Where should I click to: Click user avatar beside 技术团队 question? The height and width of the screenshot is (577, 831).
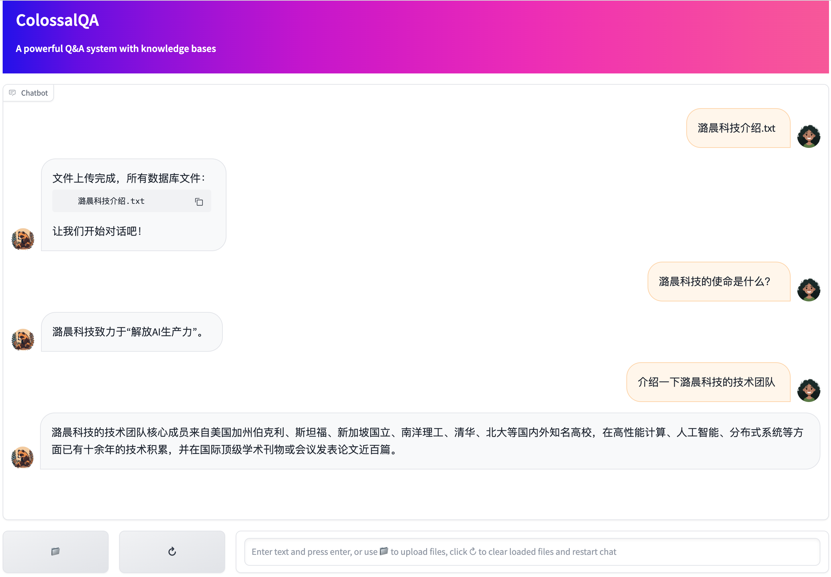tap(808, 390)
